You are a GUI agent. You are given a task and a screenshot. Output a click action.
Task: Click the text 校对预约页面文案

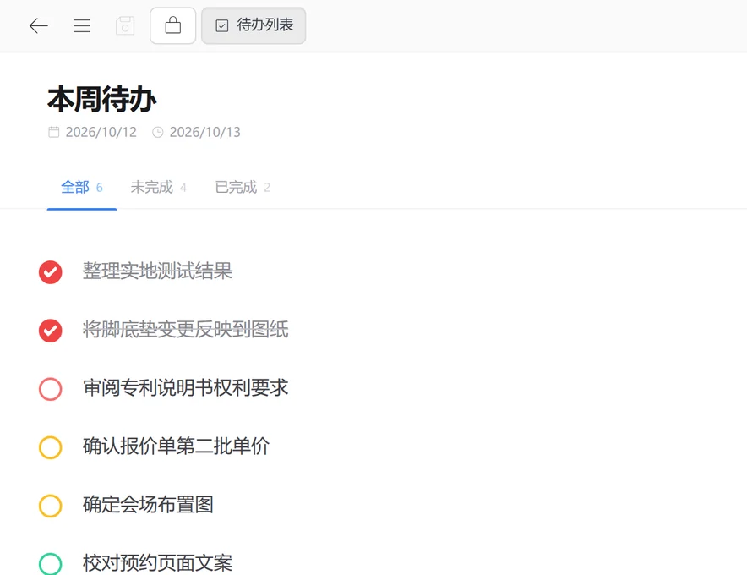pyautogui.click(x=157, y=562)
